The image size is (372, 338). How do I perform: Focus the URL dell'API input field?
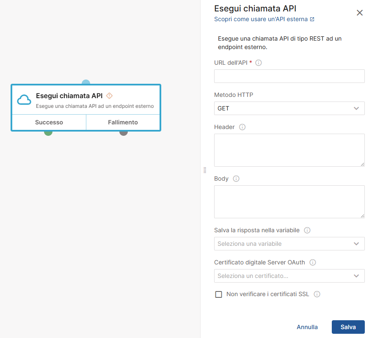coord(289,76)
